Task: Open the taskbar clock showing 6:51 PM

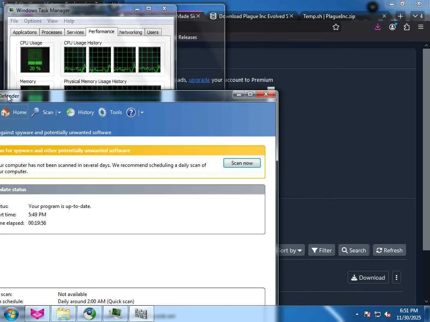Action: coord(408,314)
